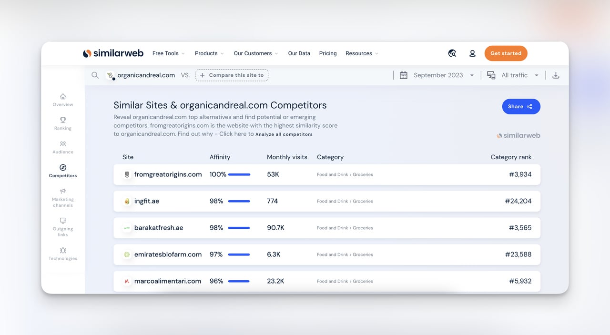The width and height of the screenshot is (610, 335).
Task: Open the ingfit.ae site link
Action: (x=147, y=201)
